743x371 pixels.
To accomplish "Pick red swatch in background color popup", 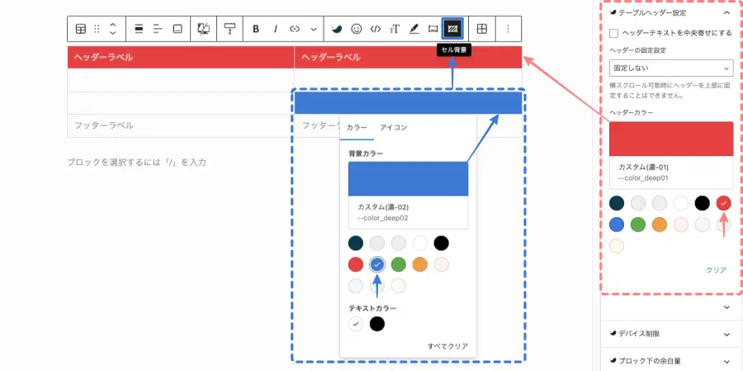I will click(356, 265).
